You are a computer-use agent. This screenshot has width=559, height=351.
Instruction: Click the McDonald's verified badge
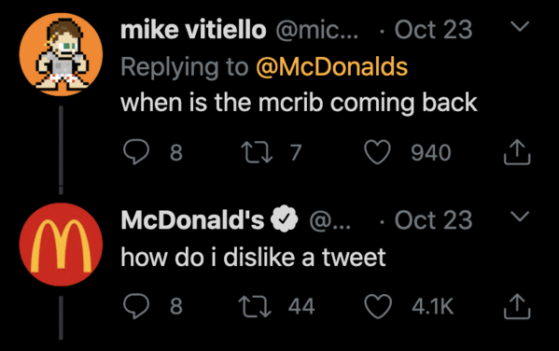click(x=284, y=218)
